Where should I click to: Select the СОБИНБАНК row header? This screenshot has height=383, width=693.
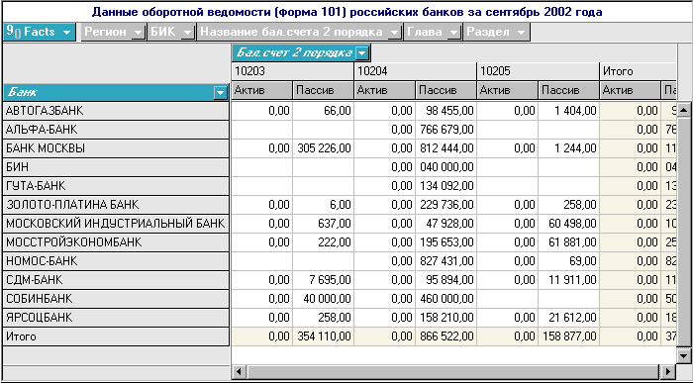[116, 298]
